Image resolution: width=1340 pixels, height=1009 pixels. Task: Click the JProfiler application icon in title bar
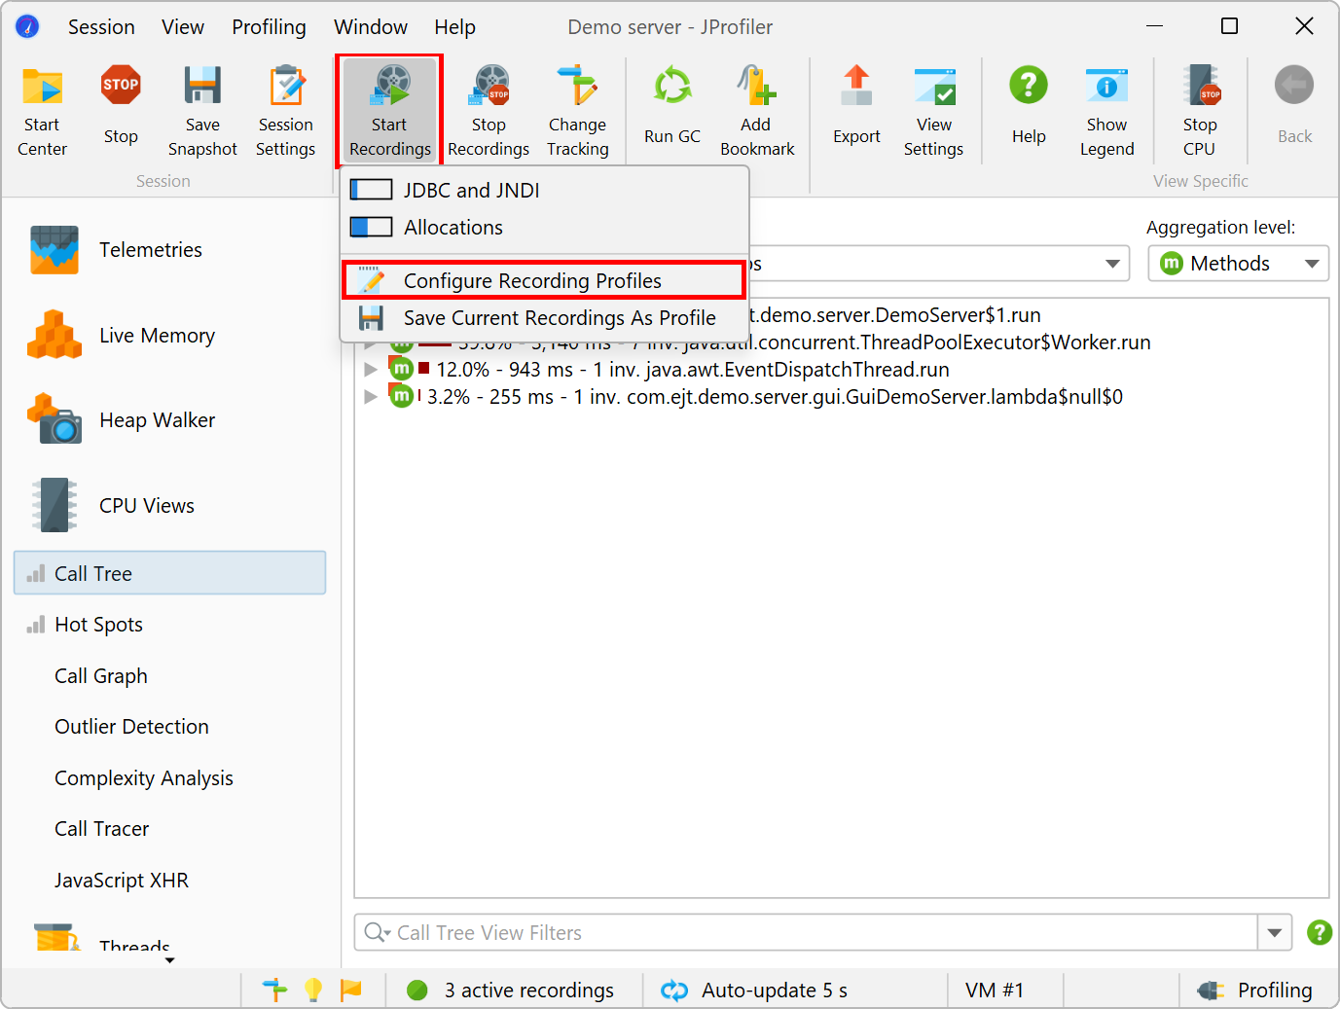[27, 26]
